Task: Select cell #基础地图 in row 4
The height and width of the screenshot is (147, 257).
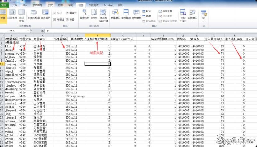Action: tap(11, 43)
